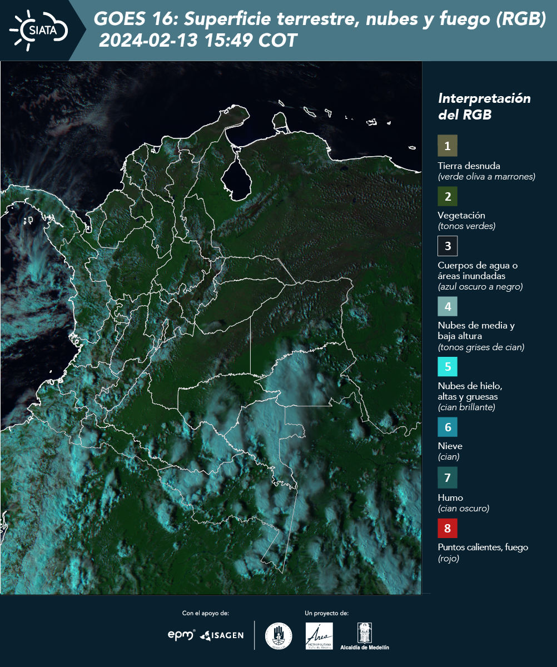Screen dimensions: 557x667
Task: Click 'Puntos calientes, fuego' label
Action: tap(483, 547)
